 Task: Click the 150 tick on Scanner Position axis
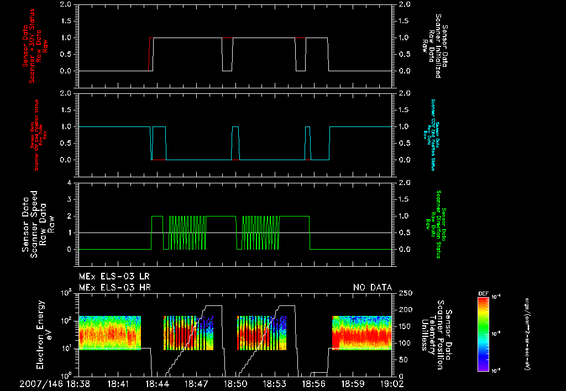(x=406, y=326)
